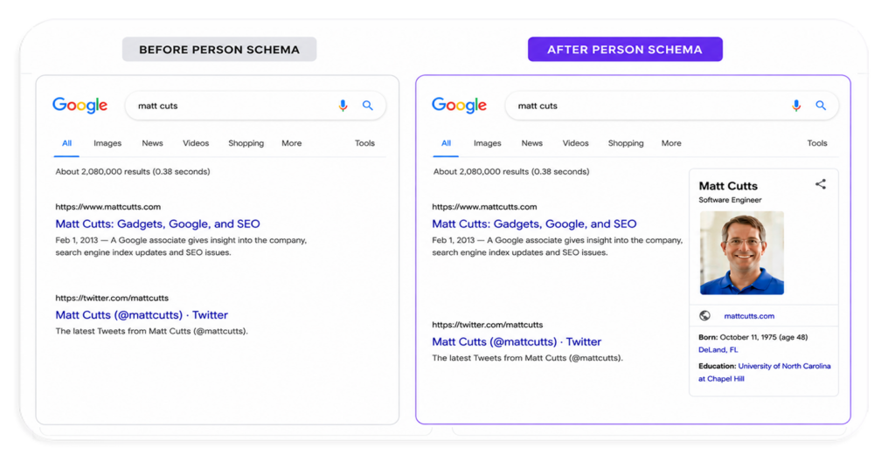Click the https://twitter.com/mattcutts URL in the before-schema panel
This screenshot has height=468, width=895.
112,298
